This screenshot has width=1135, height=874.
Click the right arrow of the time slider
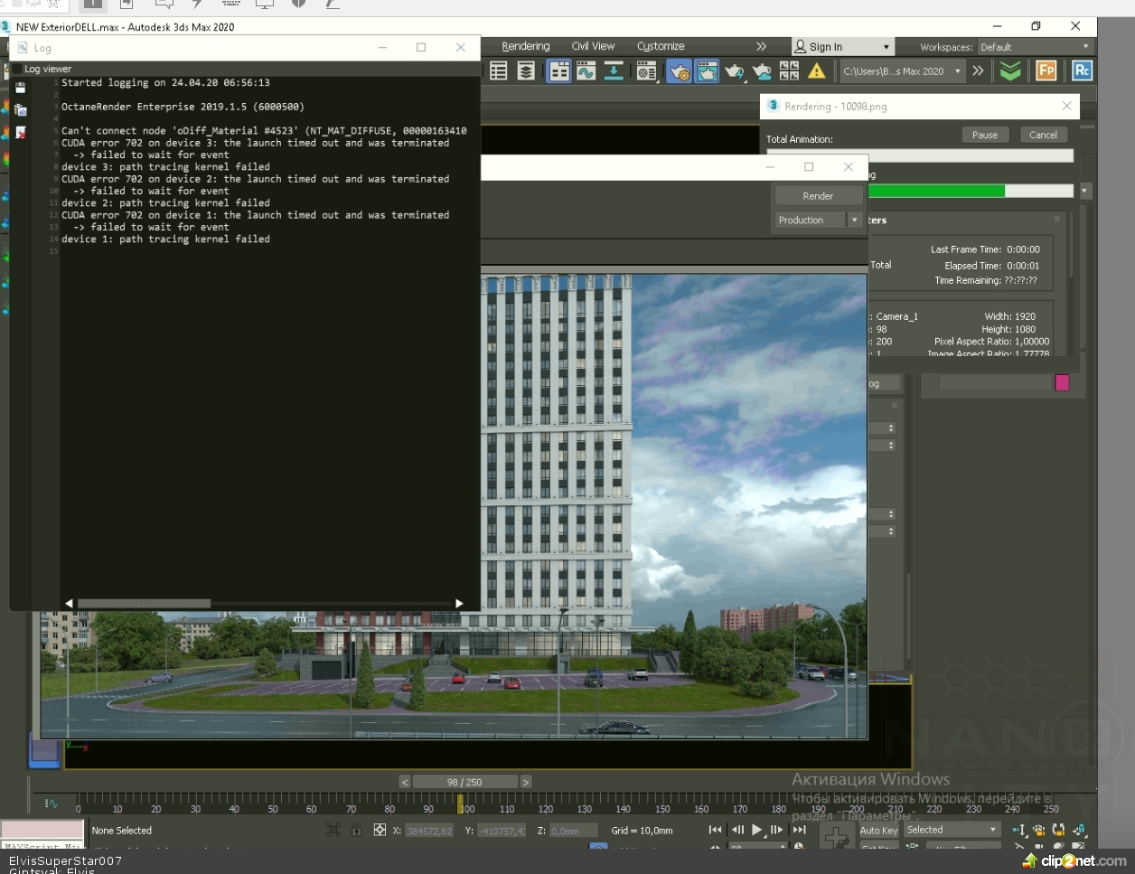[x=525, y=782]
